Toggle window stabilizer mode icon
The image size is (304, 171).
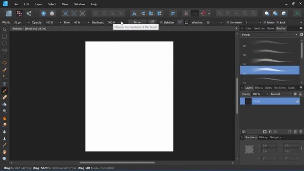(187, 22)
